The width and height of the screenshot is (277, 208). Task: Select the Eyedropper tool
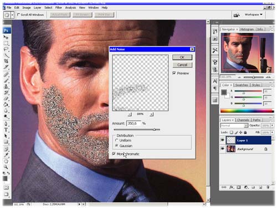click(6, 155)
